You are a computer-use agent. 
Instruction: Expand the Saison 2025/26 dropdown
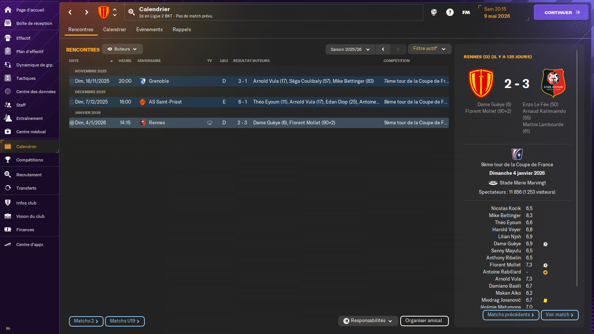pos(350,49)
